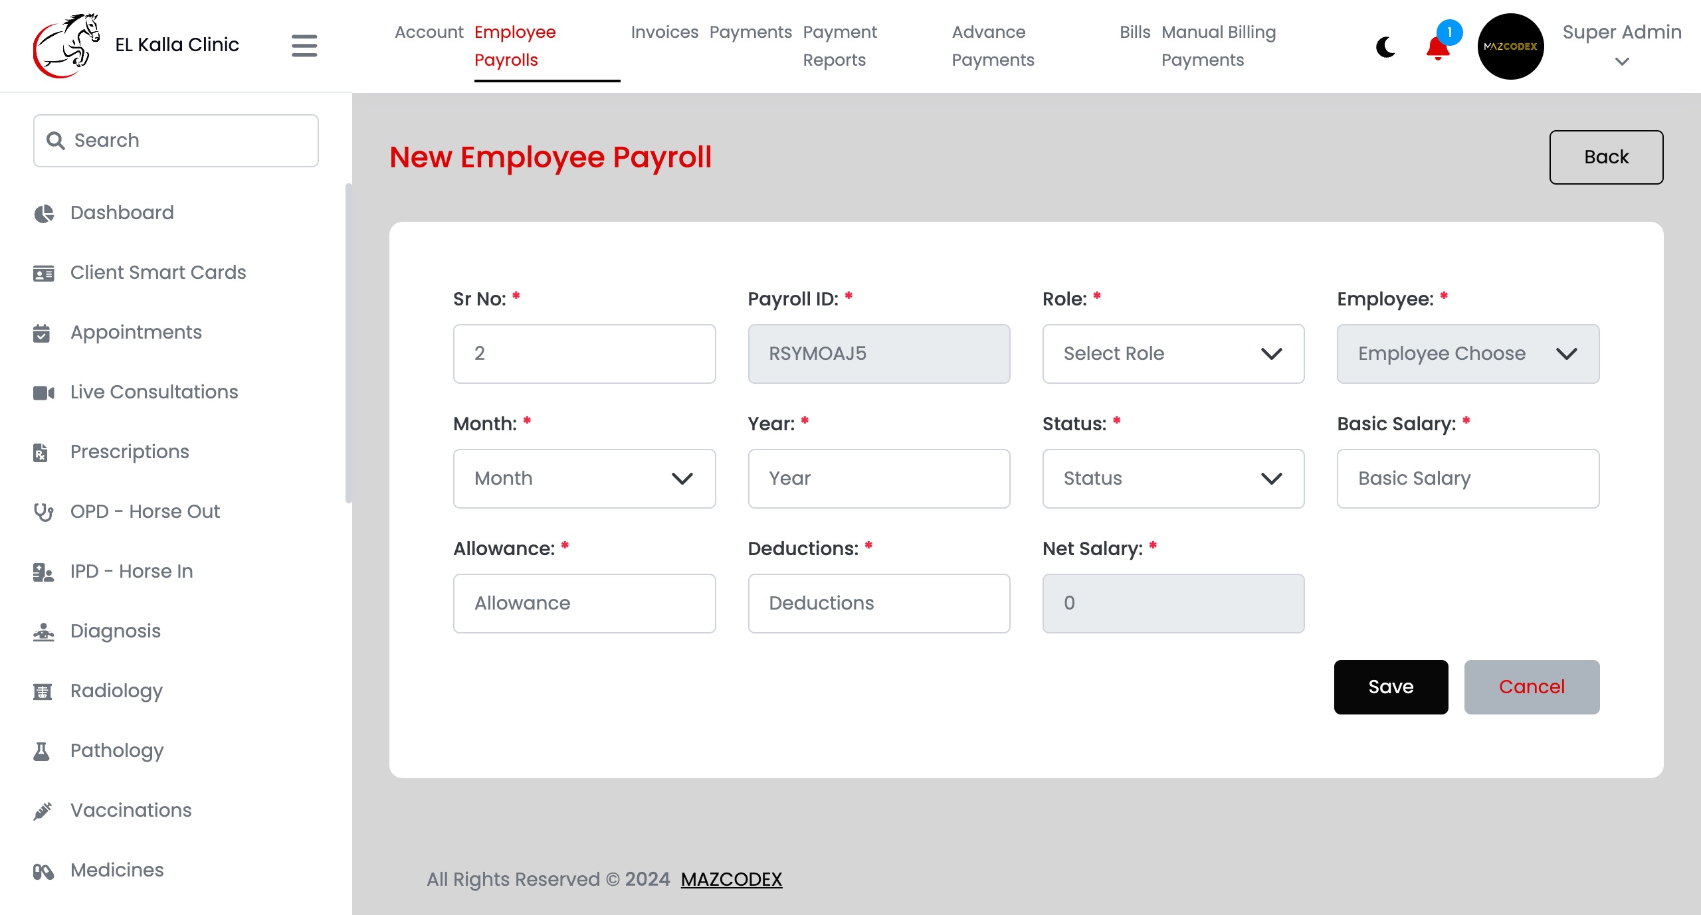Open Client Smart Cards sidebar icon
1701x915 pixels.
point(44,273)
